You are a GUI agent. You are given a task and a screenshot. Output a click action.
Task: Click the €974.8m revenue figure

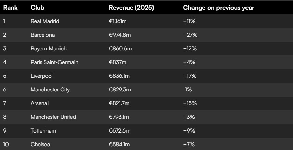tap(120, 35)
